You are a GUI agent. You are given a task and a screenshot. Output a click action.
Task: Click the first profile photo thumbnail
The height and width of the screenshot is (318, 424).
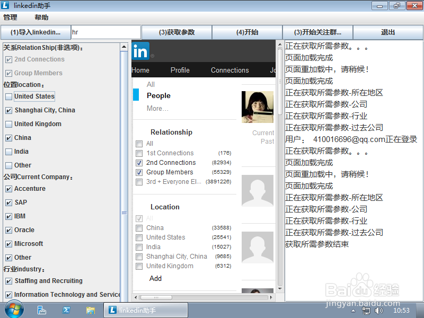[x=258, y=107]
